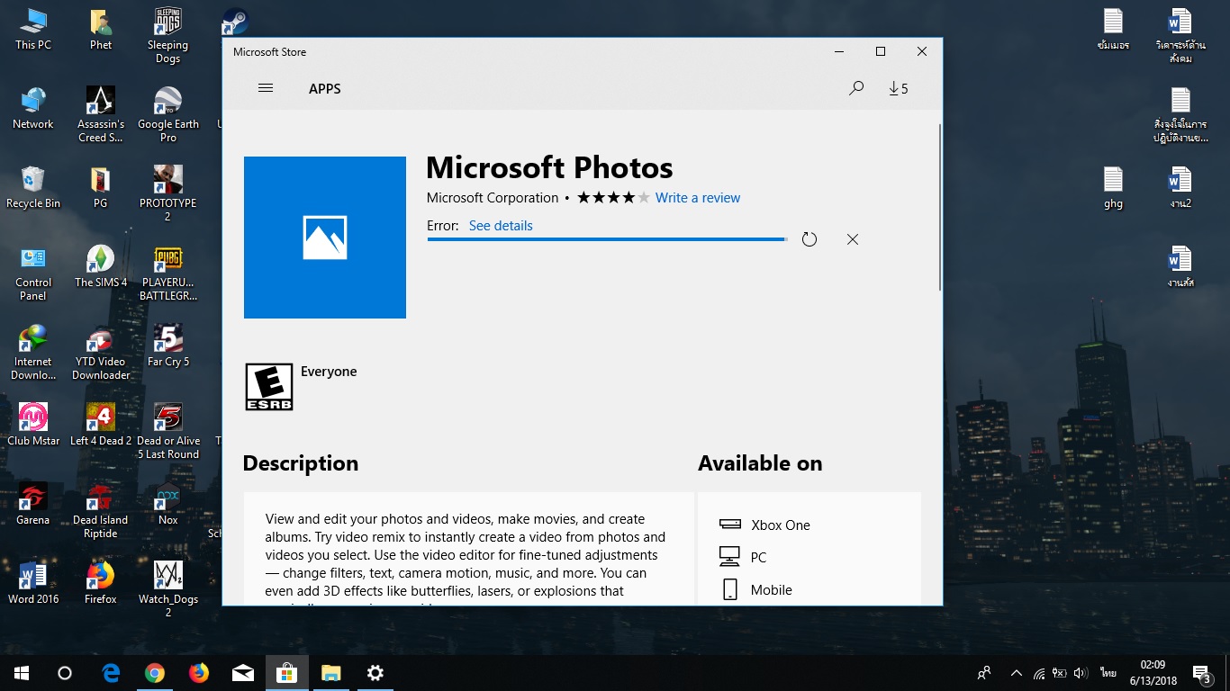Select the Club Mstar shortcut
The width and height of the screenshot is (1230, 691).
point(33,425)
